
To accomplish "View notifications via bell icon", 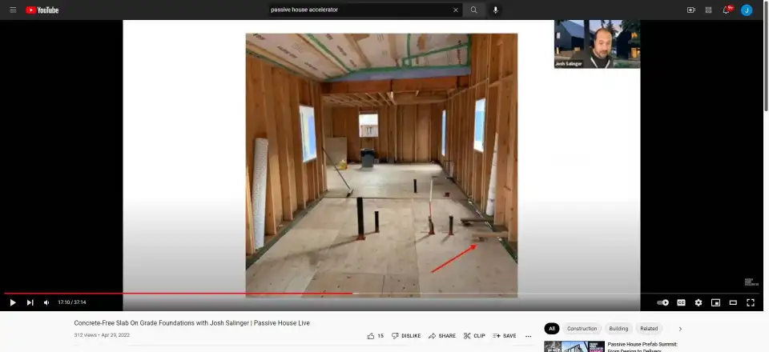I will coord(727,10).
